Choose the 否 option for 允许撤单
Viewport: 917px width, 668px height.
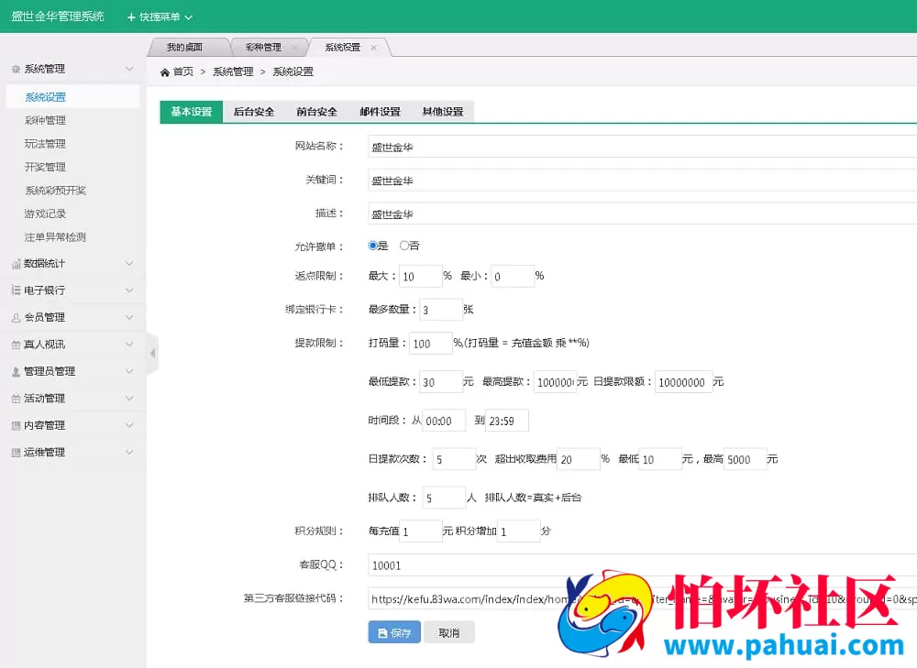coord(404,246)
